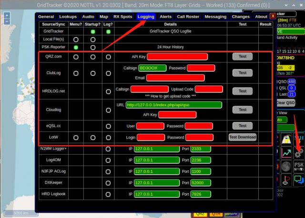This screenshot has width=305, height=218.
Task: Switch to the Messaging tab
Action: [x=215, y=17]
